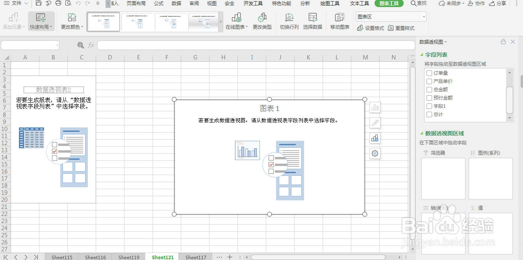Click the worksheet vertical scrollbar

click(x=412, y=153)
